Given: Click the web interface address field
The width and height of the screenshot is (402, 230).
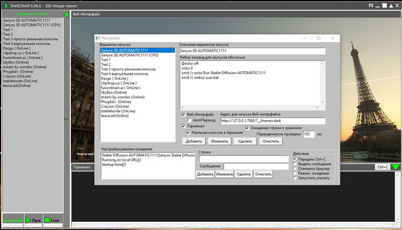Looking at the screenshot, I should (273, 121).
